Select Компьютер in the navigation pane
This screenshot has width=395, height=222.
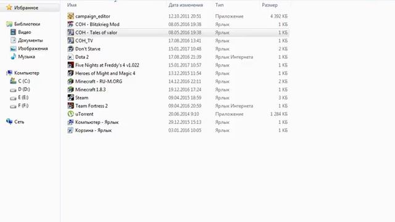[x=27, y=73]
